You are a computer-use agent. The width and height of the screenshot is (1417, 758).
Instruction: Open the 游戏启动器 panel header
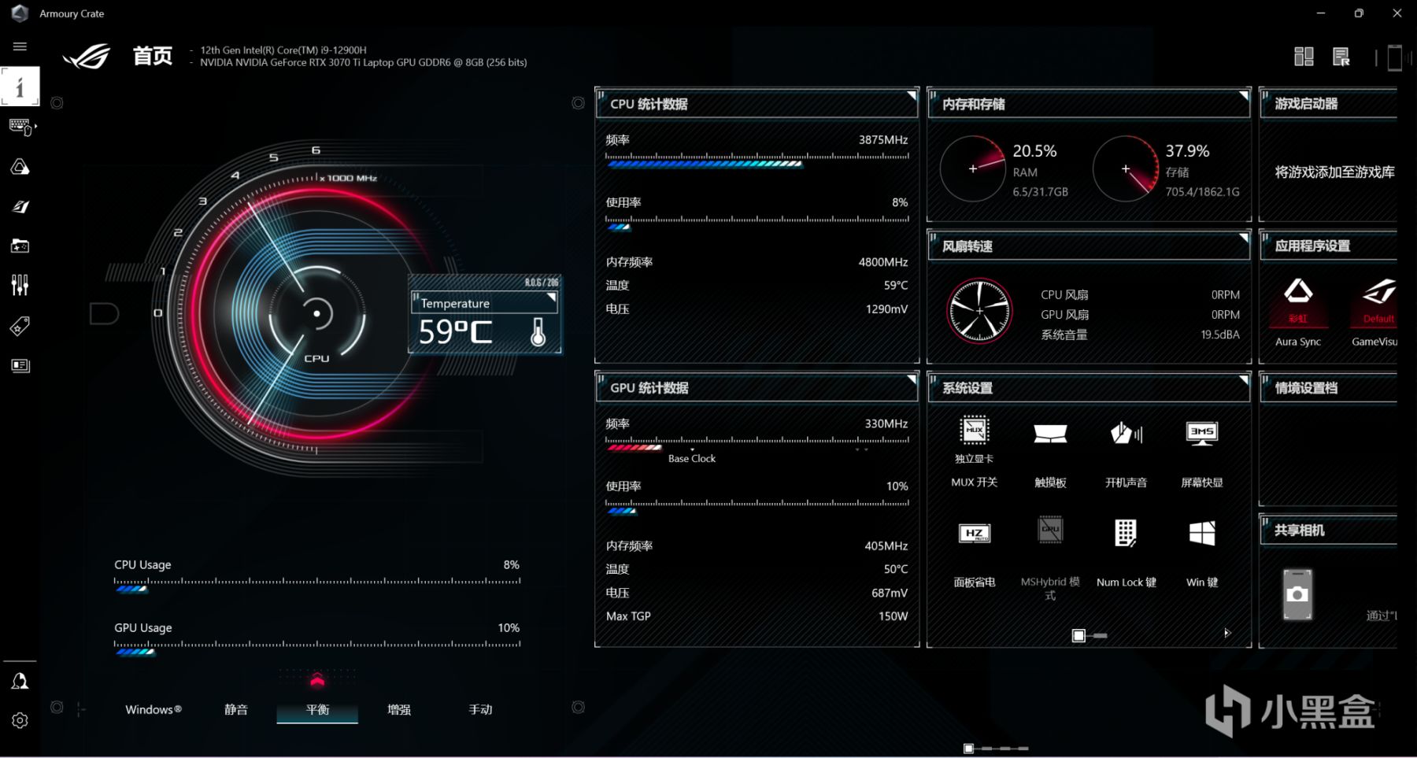[1328, 103]
